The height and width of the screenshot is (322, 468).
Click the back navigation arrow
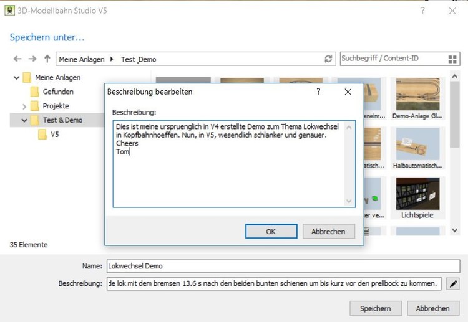point(17,59)
